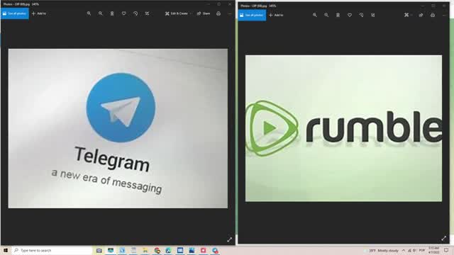Expand Edit & Create icon in right window
The width and height of the screenshot is (454, 255).
tap(408, 15)
